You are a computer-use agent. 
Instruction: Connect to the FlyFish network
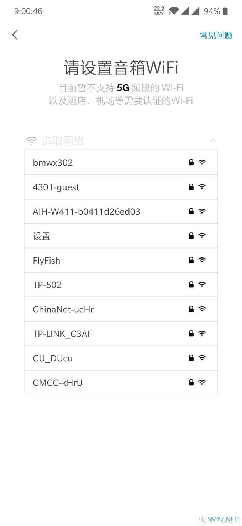click(121, 260)
